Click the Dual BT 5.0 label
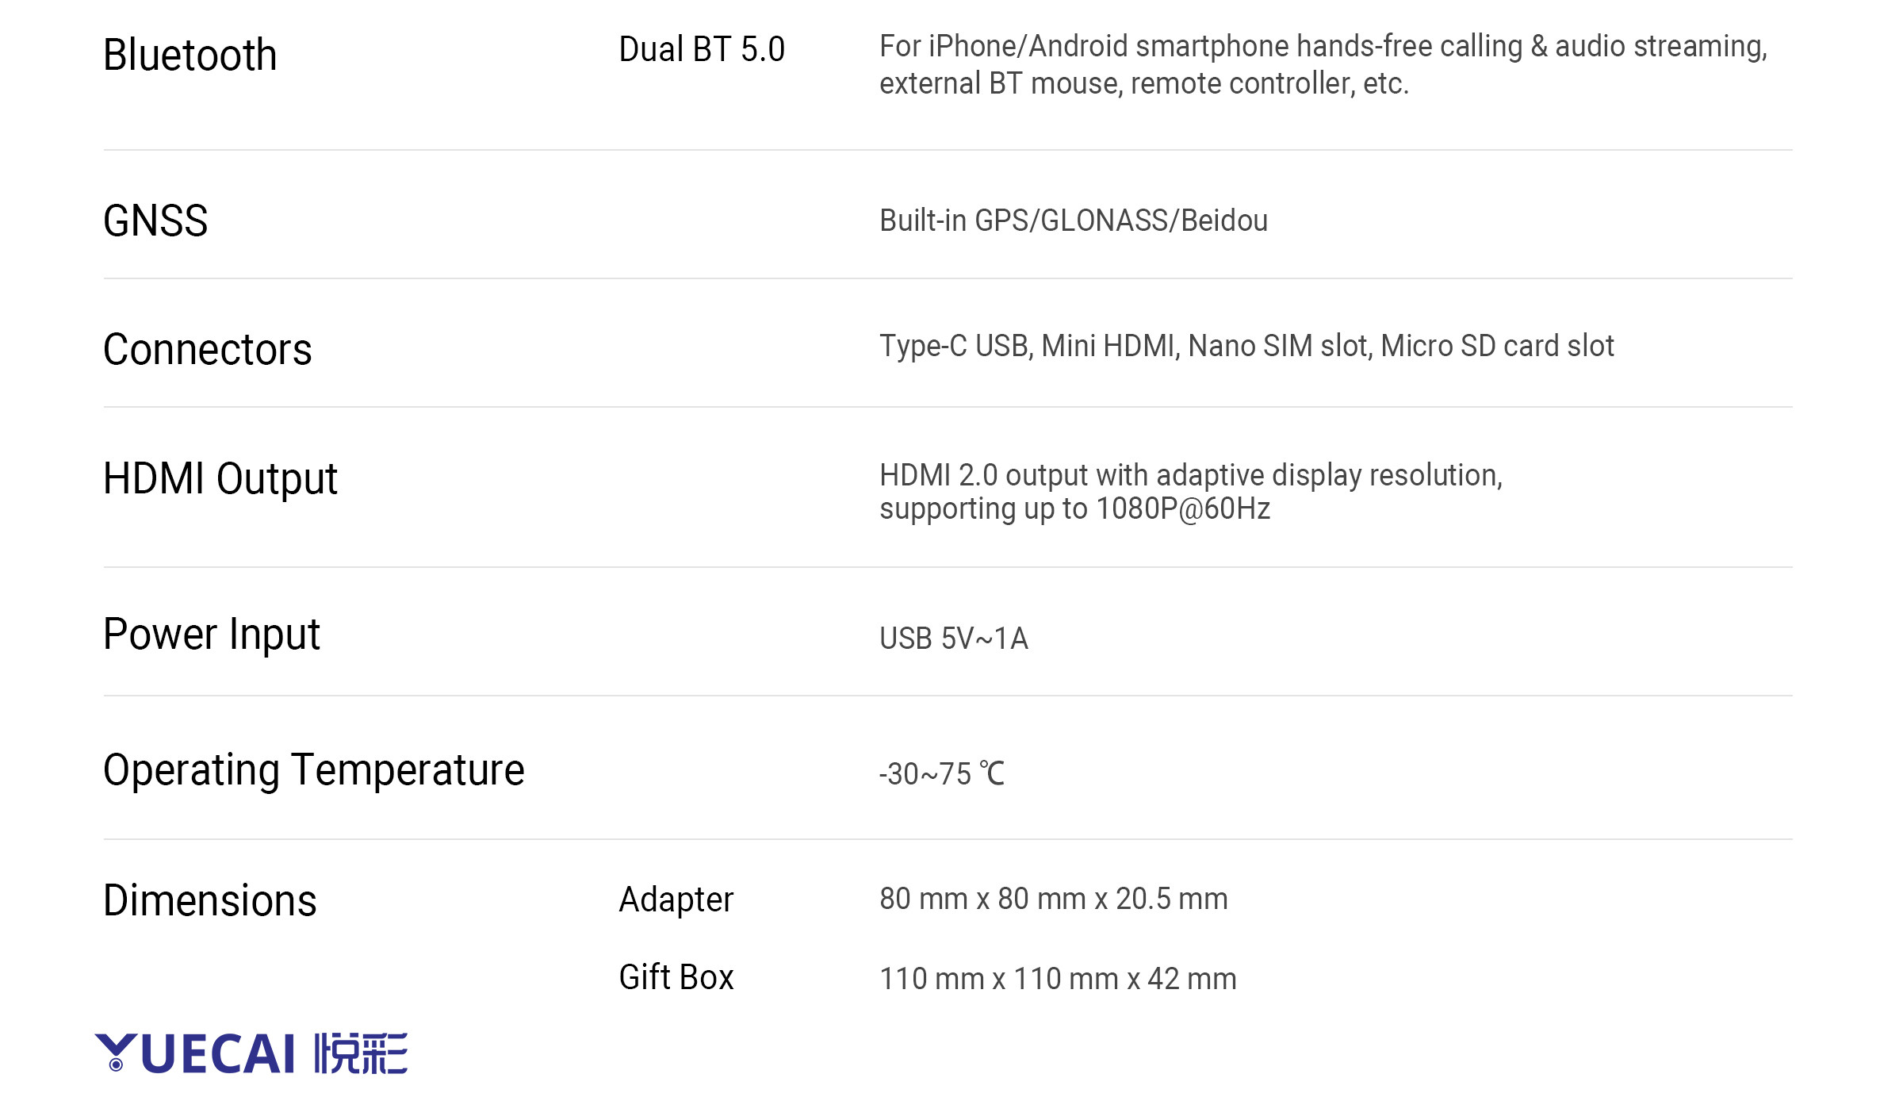Image resolution: width=1903 pixels, height=1120 pixels. pos(702,50)
